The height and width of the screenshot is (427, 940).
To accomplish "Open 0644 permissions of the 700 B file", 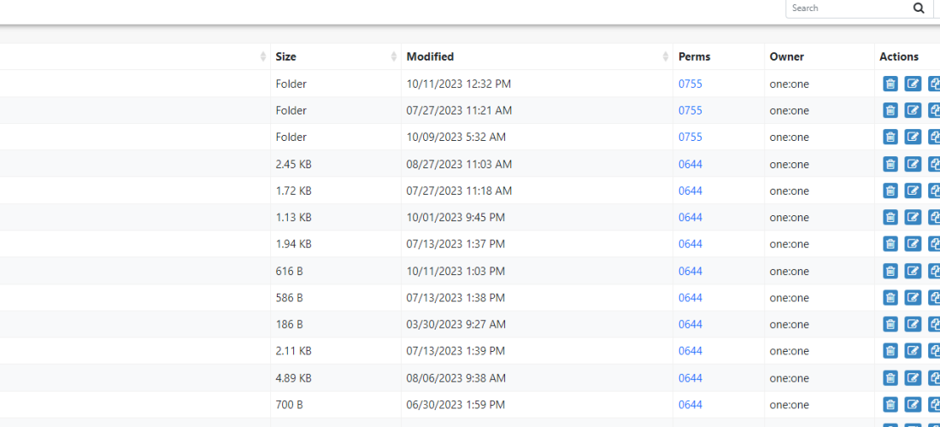I will [x=690, y=405].
